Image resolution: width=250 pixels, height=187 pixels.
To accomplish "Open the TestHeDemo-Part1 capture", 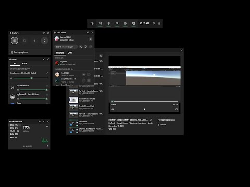I will 86,108.
